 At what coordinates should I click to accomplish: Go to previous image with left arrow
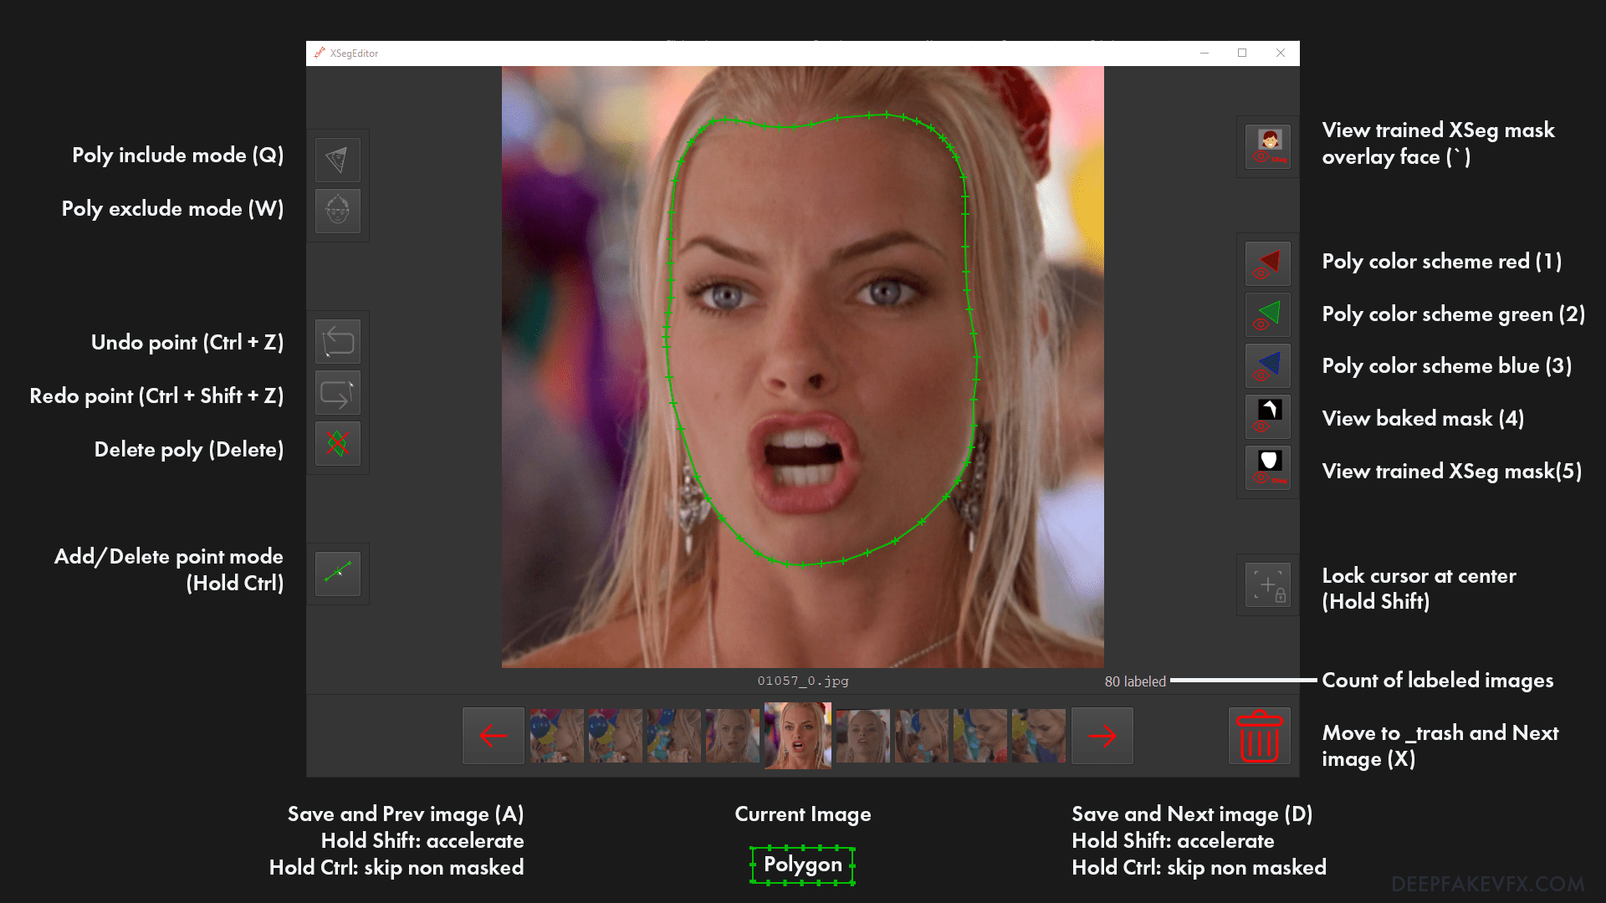pos(494,736)
